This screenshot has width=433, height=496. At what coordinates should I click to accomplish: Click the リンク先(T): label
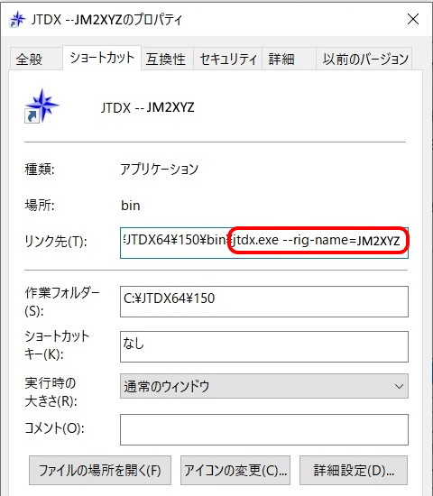tap(56, 242)
